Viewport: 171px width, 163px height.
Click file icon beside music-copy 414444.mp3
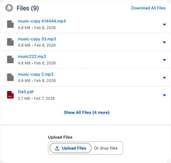point(10,24)
